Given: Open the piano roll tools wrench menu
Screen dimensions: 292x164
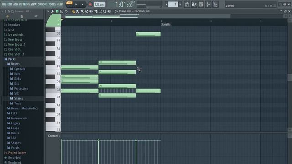Looking at the screenshot, I should click(53, 11).
